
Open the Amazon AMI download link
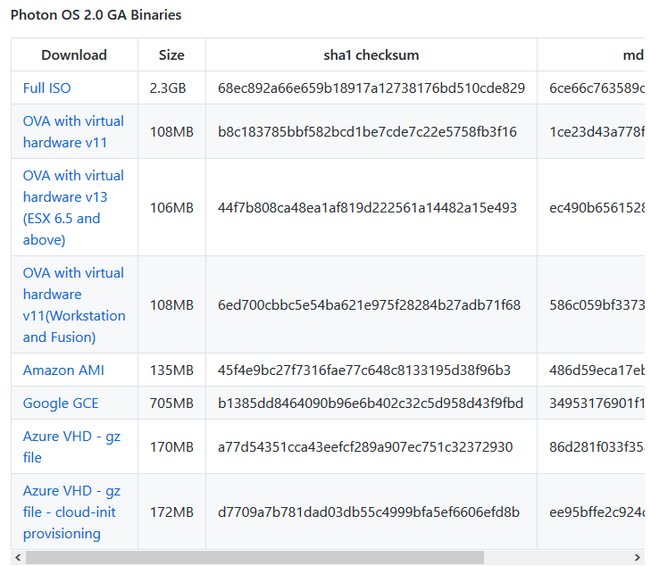click(63, 370)
